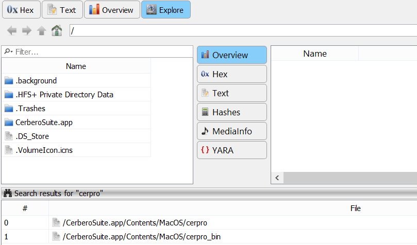Select search result ending in cerpro_bin
The width and height of the screenshot is (417, 245).
pyautogui.click(x=141, y=236)
